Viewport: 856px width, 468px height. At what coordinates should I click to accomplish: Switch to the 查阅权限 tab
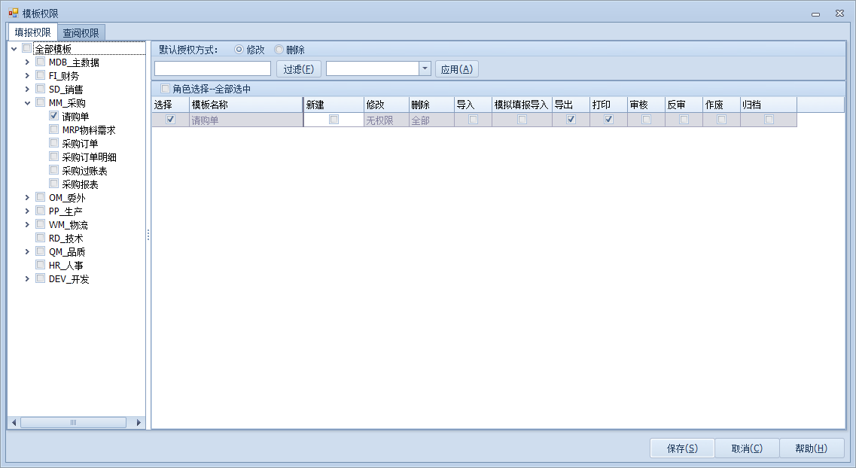(x=81, y=33)
